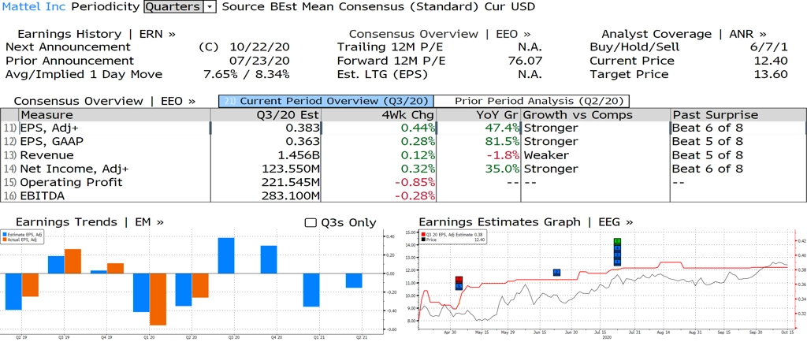Switch to Current Period Overview (Q3/20) tab
Image resolution: width=807 pixels, height=342 pixels.
point(326,101)
